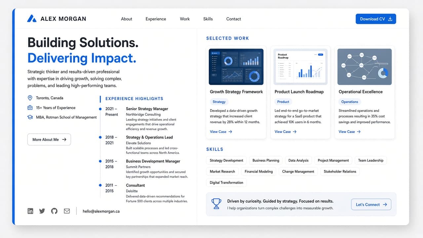This screenshot has height=238, width=423.
Task: Go to the Experience nav item
Action: coord(156,19)
